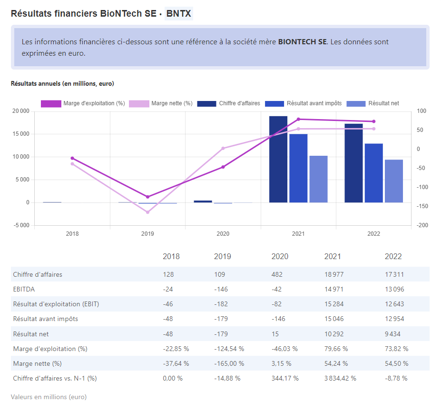Select the EBITDA row label in table
The width and height of the screenshot is (441, 412).
24,289
